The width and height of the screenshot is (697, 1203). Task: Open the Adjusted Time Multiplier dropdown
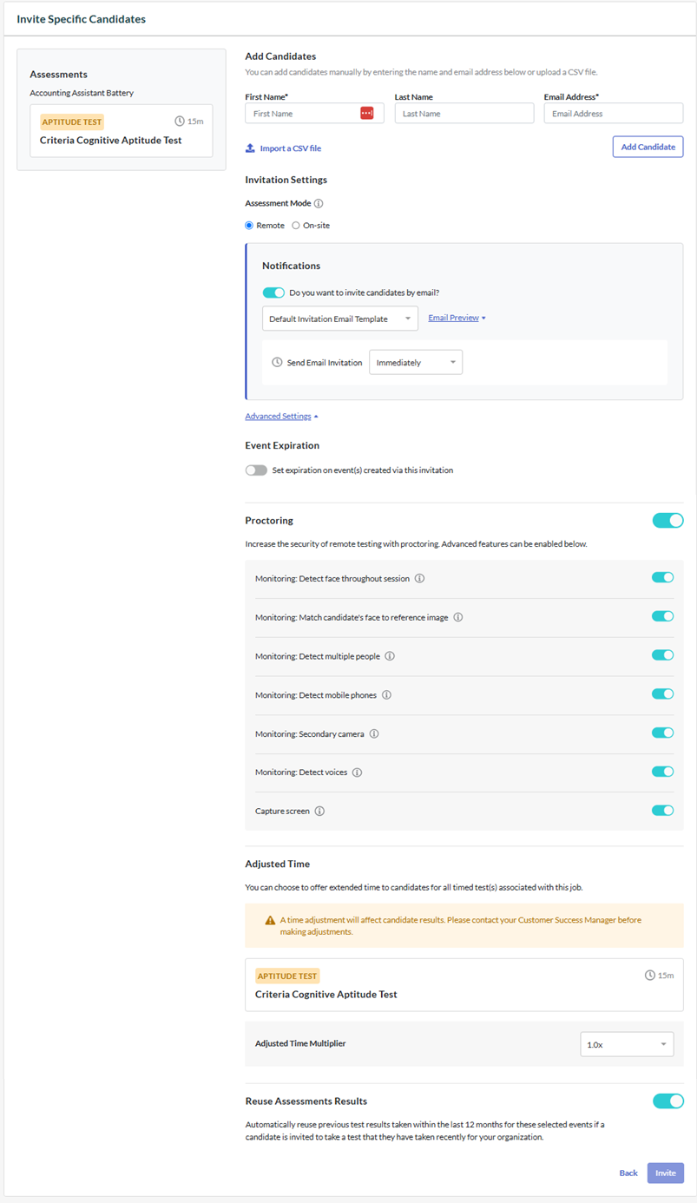628,1044
